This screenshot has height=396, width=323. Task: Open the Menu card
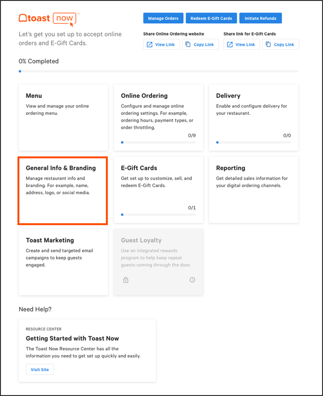63,117
